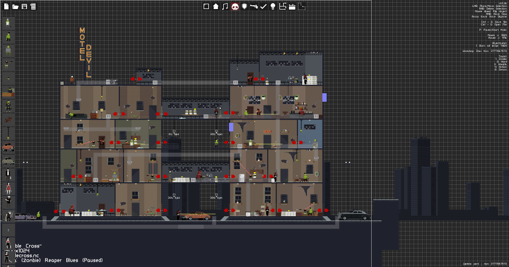Select the empty square tool in top toolbar
The height and width of the screenshot is (267, 509).
pos(206,6)
